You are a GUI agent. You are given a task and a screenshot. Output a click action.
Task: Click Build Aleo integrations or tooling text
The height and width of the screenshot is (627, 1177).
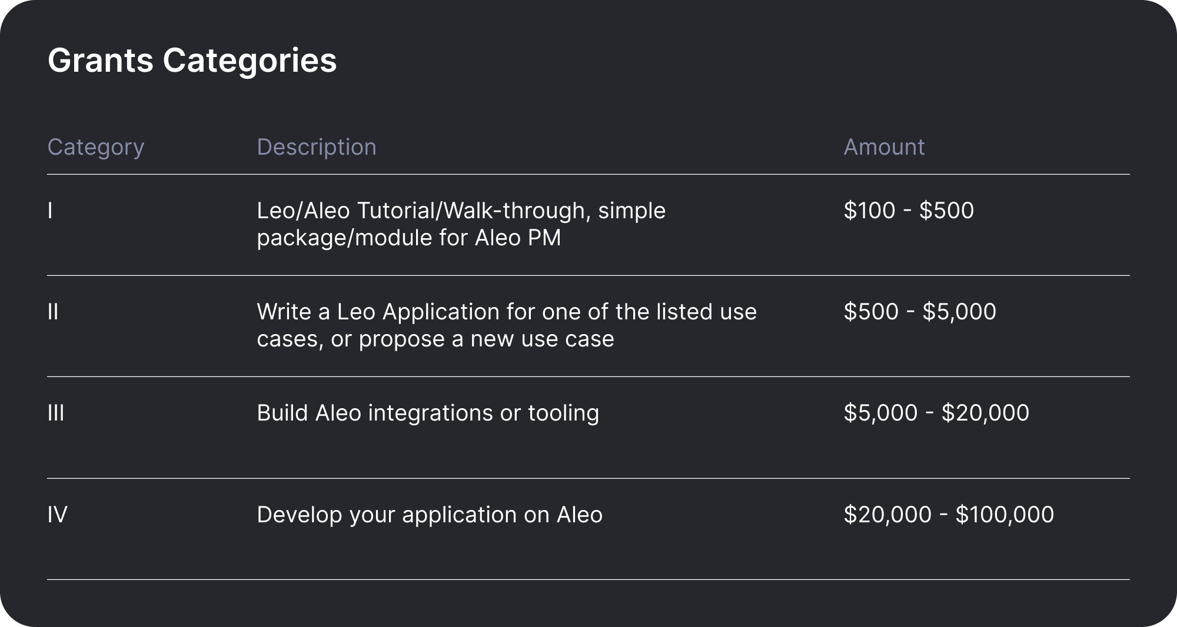point(428,413)
